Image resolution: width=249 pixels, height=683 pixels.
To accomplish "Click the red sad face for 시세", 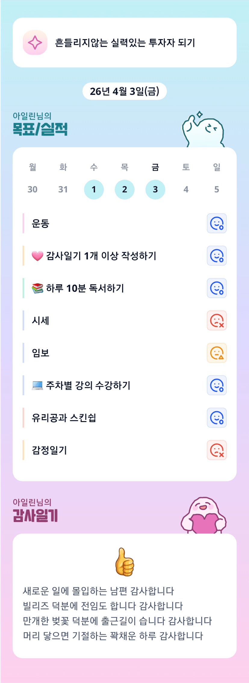I will pos(216,321).
